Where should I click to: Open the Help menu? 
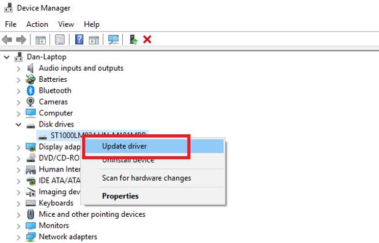click(92, 24)
